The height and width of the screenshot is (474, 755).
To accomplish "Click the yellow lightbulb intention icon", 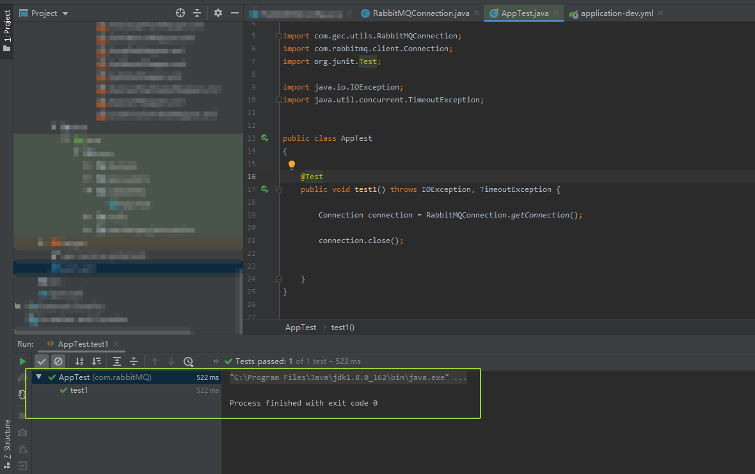I will tap(292, 164).
